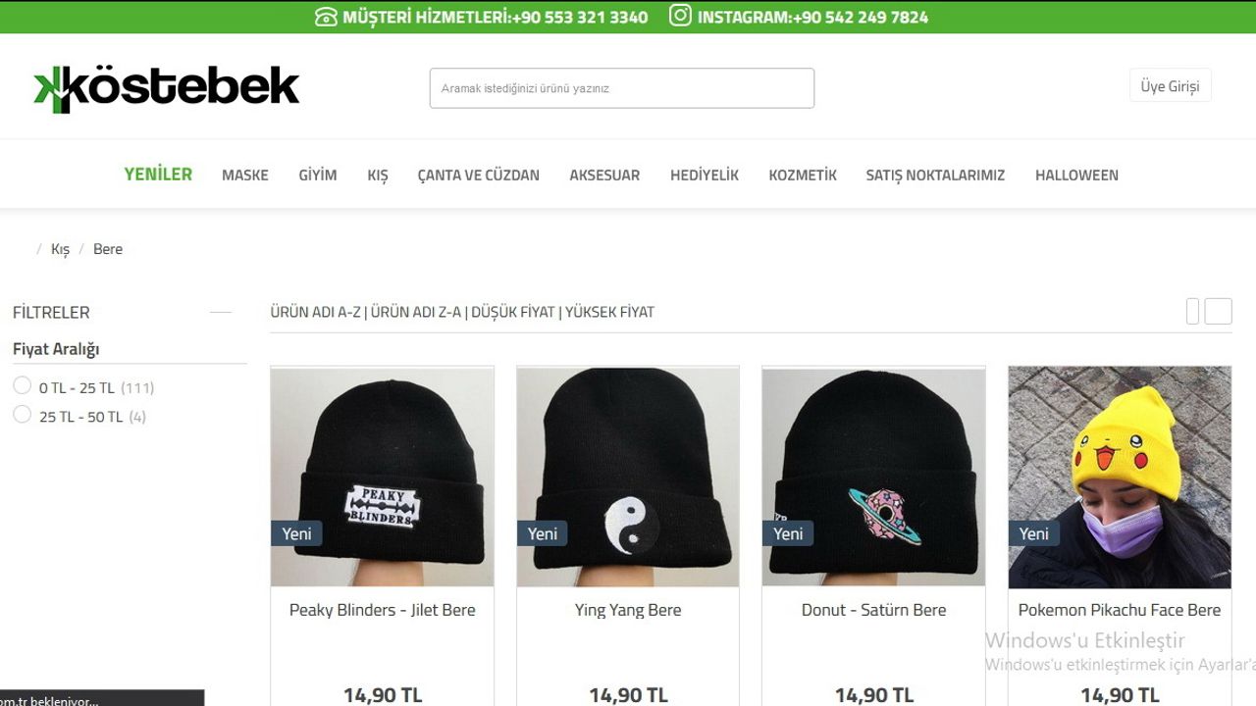Open the Donut - Satürn Bere thumbnail
The width and height of the screenshot is (1256, 706).
click(x=873, y=477)
